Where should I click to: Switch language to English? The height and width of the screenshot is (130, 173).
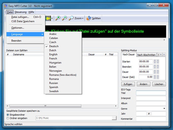pyautogui.click(x=63, y=54)
